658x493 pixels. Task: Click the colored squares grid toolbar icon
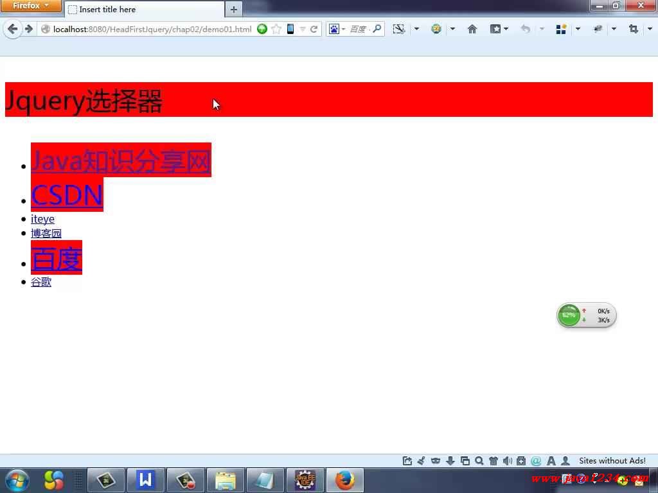click(x=561, y=29)
